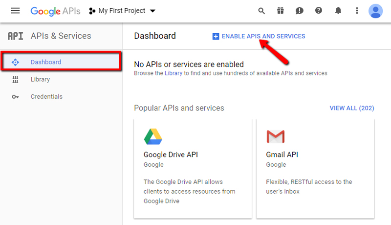391x225 pixels.
Task: Click the Google label under Drive API
Action: pos(153,165)
